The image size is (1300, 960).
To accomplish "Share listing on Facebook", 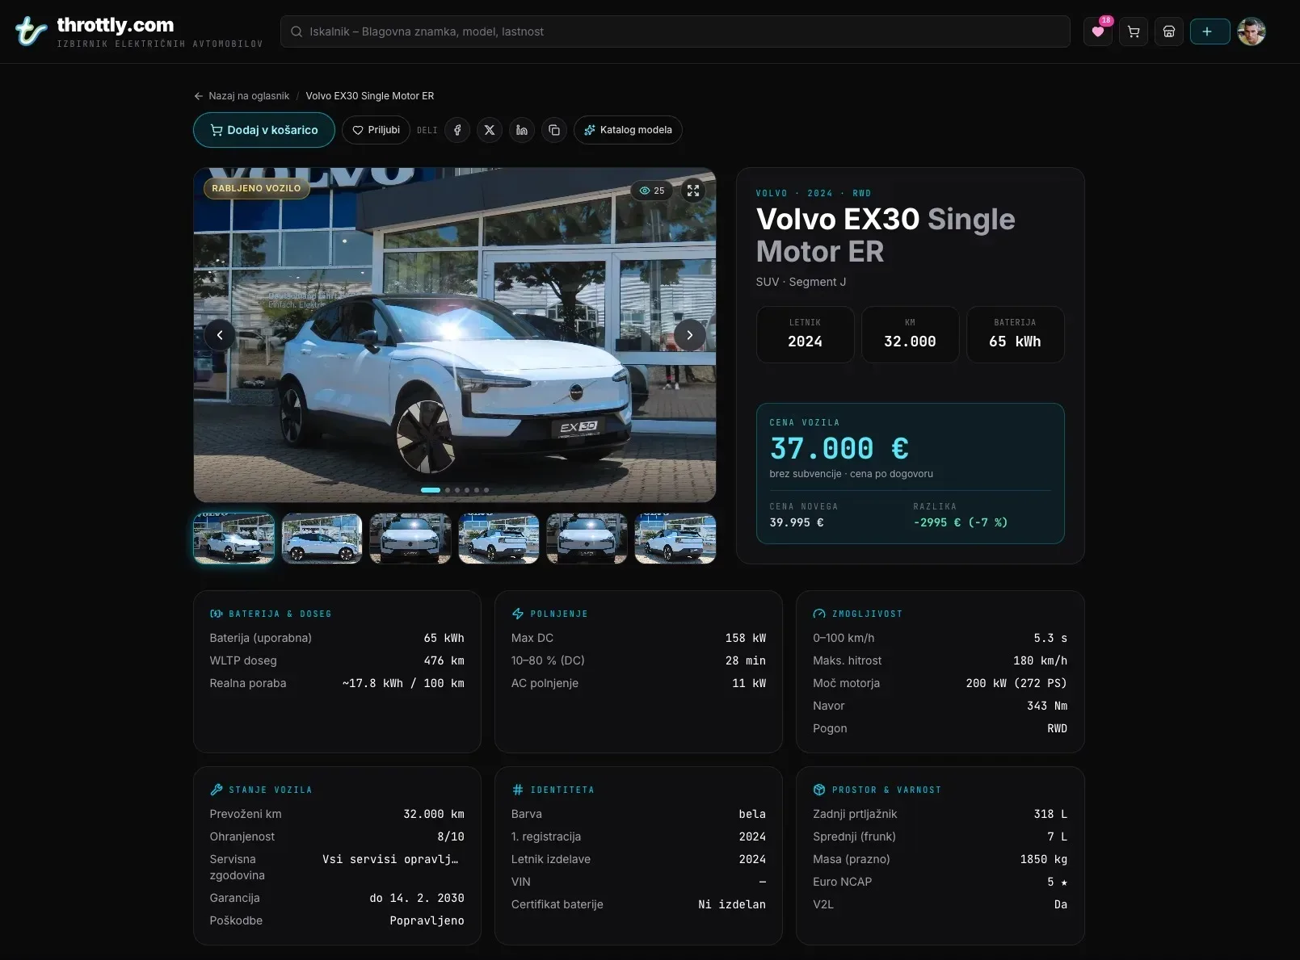I will pyautogui.click(x=457, y=130).
